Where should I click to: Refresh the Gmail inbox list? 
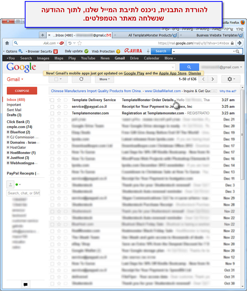[81, 79]
